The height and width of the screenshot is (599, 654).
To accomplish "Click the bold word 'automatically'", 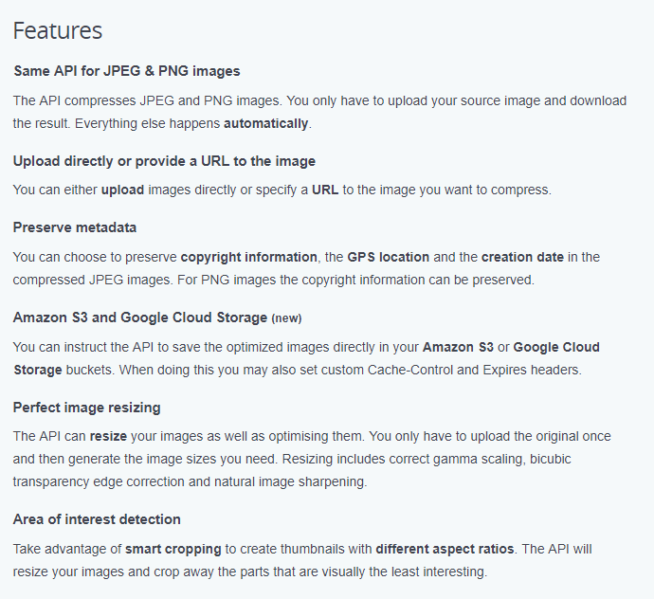I will 266,124.
